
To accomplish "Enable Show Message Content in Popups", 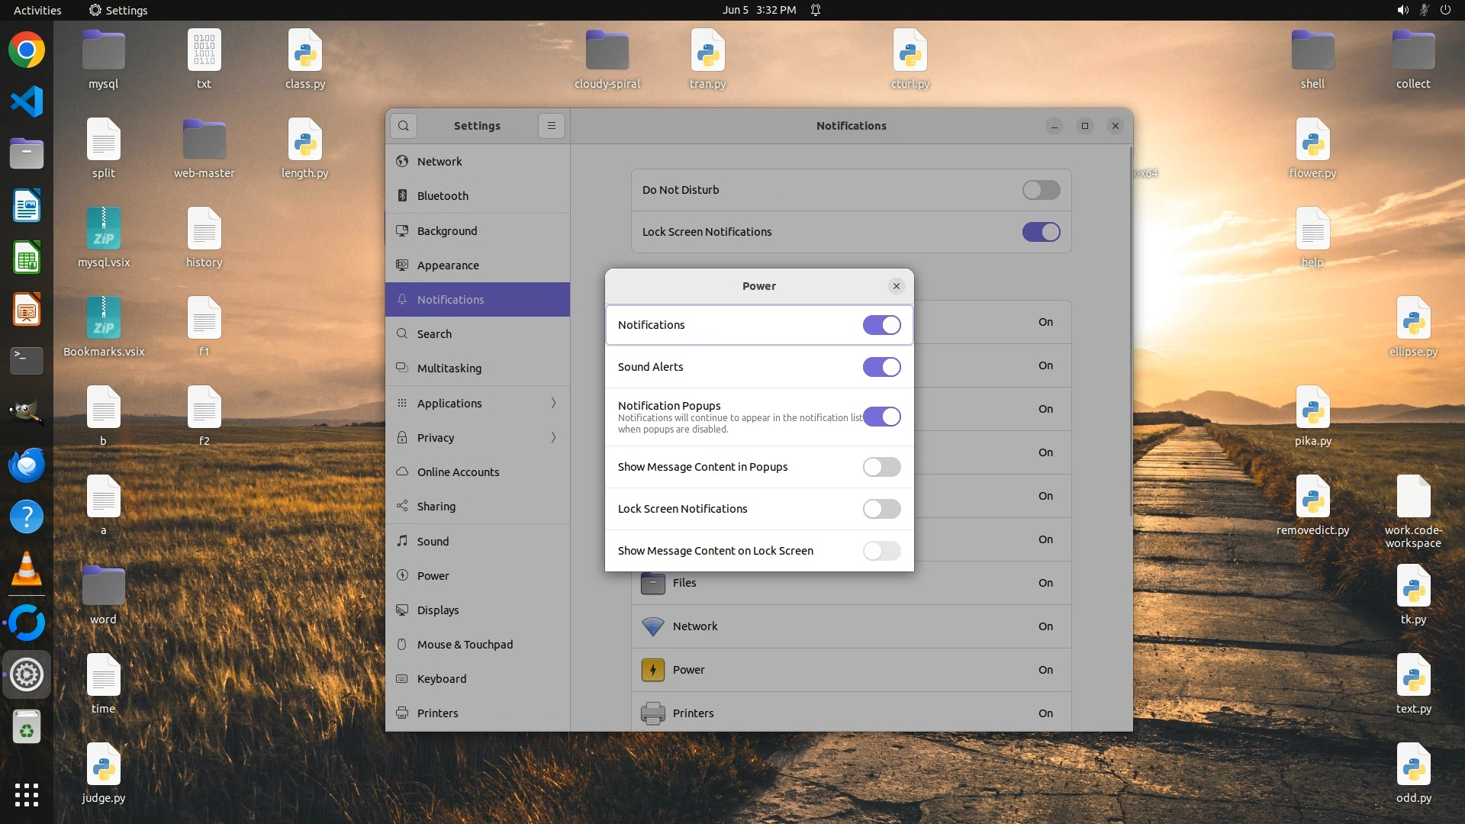I will point(881,467).
